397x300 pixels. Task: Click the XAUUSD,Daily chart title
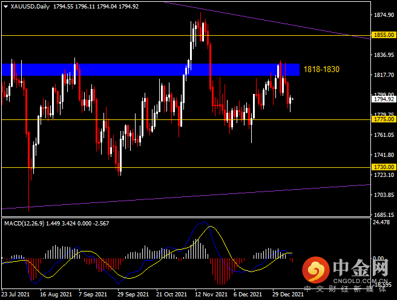pyautogui.click(x=30, y=7)
